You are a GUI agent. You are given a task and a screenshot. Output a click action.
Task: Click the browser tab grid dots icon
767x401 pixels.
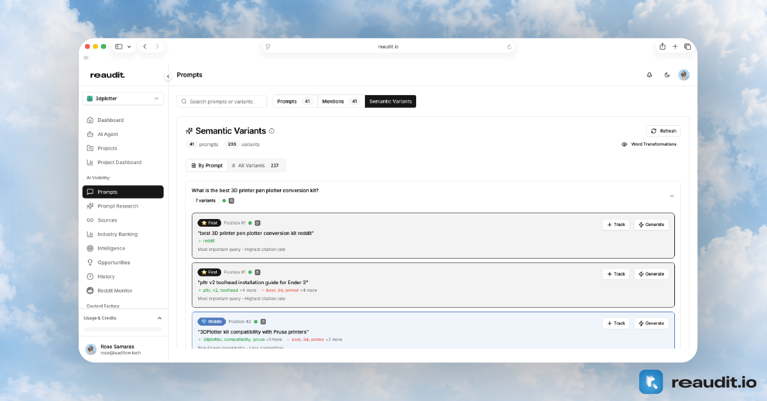pos(86,57)
